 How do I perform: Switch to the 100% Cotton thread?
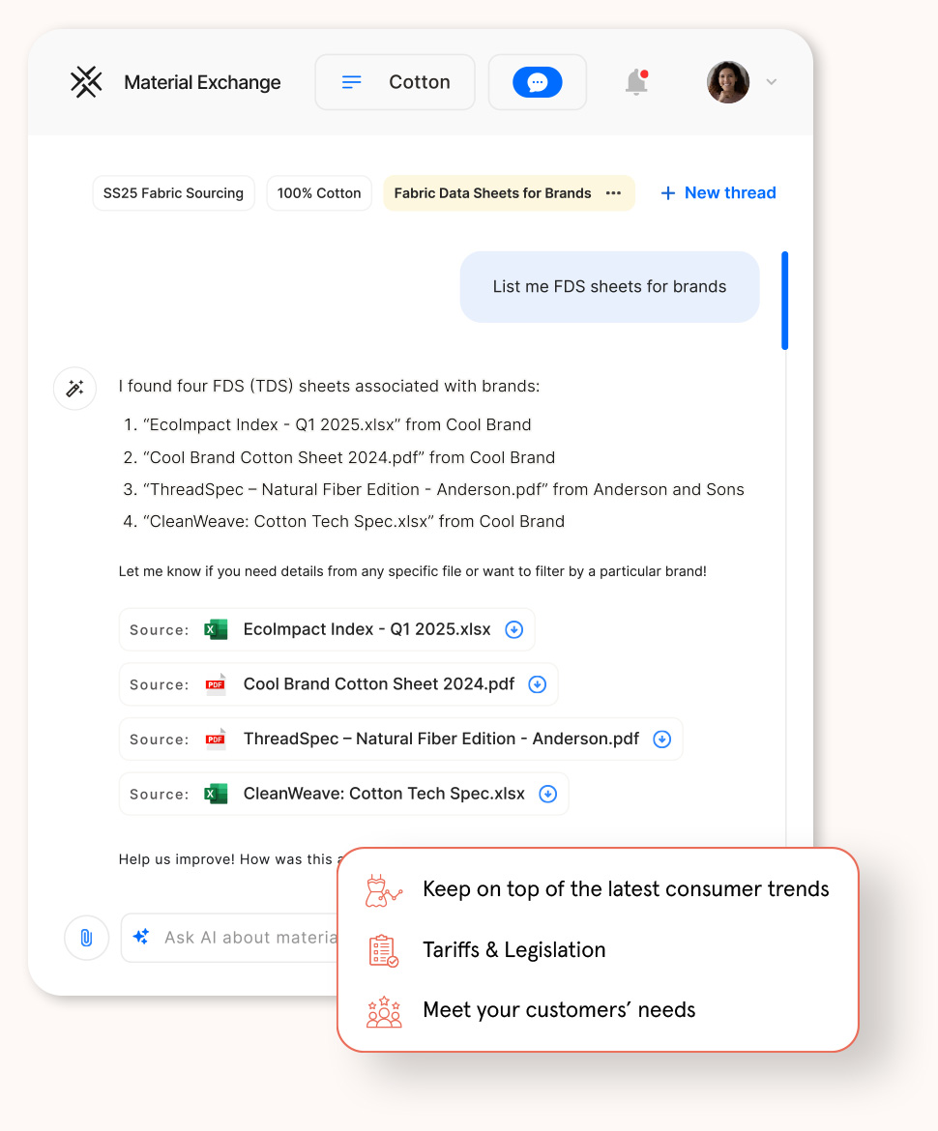click(319, 193)
